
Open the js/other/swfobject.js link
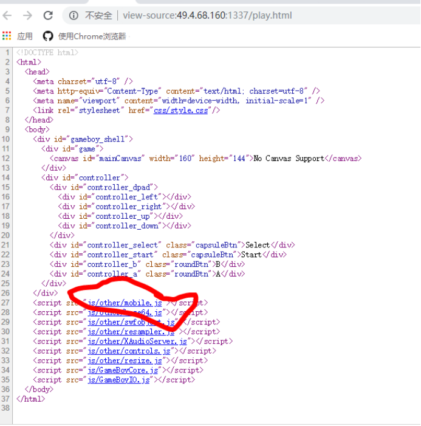(x=131, y=322)
